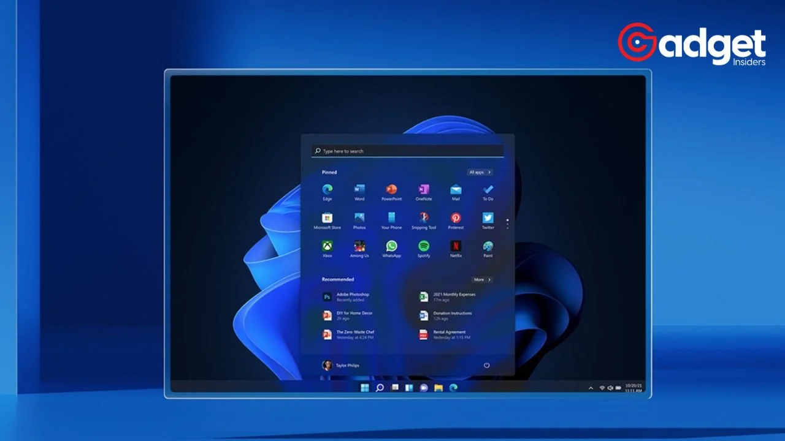Open The Zero-Waste Chef file
This screenshot has height=441, width=785.
[x=348, y=334]
